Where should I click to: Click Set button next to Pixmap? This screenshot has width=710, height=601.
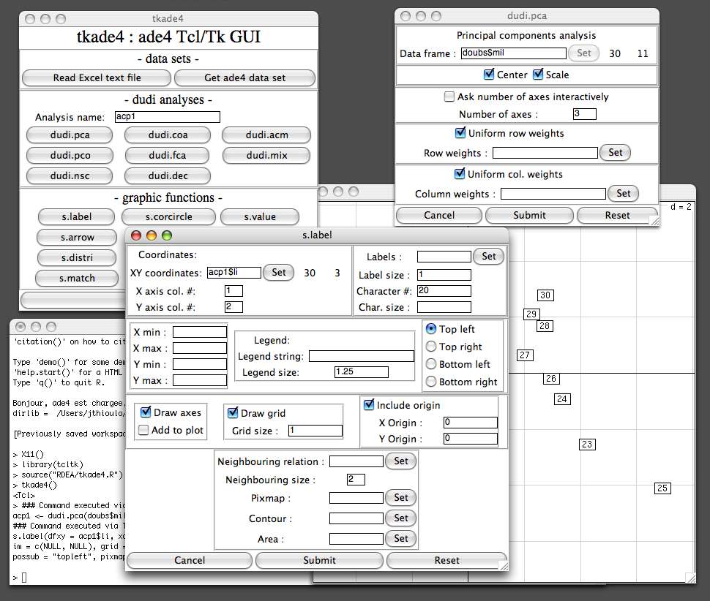(401, 498)
